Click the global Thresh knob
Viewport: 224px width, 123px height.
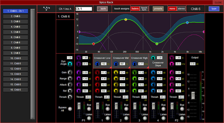coord(70,97)
